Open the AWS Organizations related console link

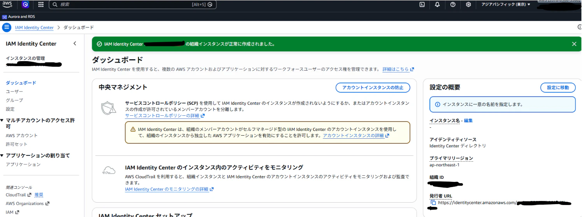pos(28,203)
